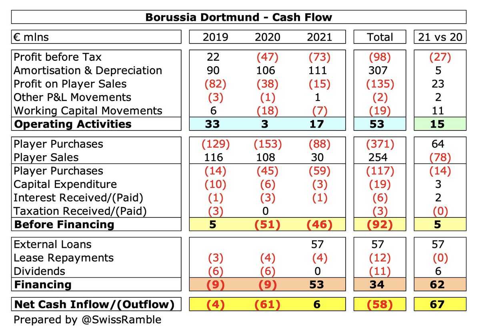Click the 'Dividends' row label

(40, 271)
